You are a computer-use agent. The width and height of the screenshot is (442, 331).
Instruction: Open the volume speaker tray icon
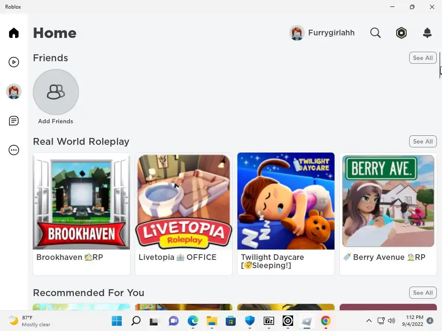pyautogui.click(x=391, y=321)
